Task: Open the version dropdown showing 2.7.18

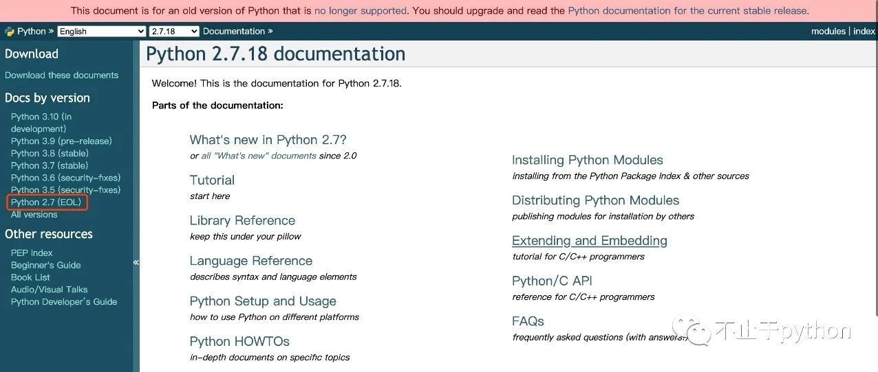Action: point(174,32)
